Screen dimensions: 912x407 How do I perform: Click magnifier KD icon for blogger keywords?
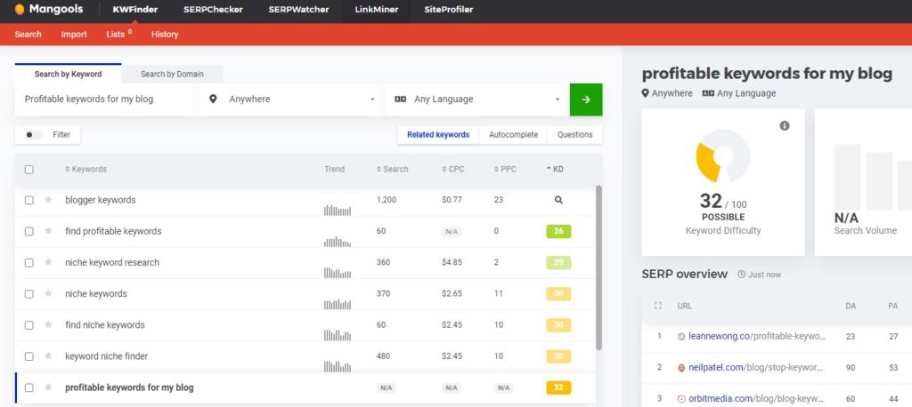pos(558,200)
